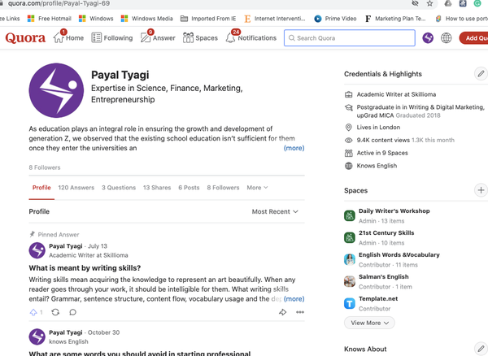Click the eye-slash icon in address bar
Image resolution: width=488 pixels, height=356 pixels.
[x=415, y=3]
